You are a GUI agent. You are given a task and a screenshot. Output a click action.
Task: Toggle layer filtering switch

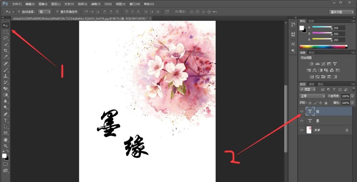[353, 89]
